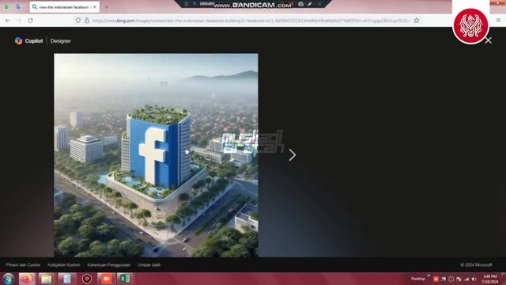The image size is (506, 285).
Task: Open Firefox from the taskbar
Action: [27, 279]
